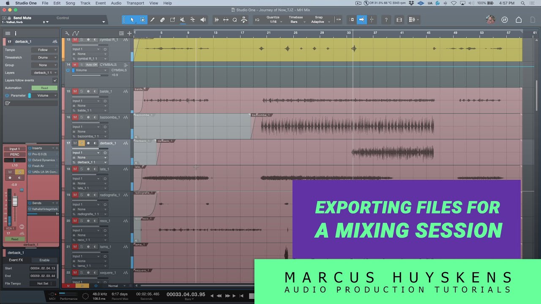Record-enable the lata_1 track
The image size is (541, 304).
tap(88, 169)
